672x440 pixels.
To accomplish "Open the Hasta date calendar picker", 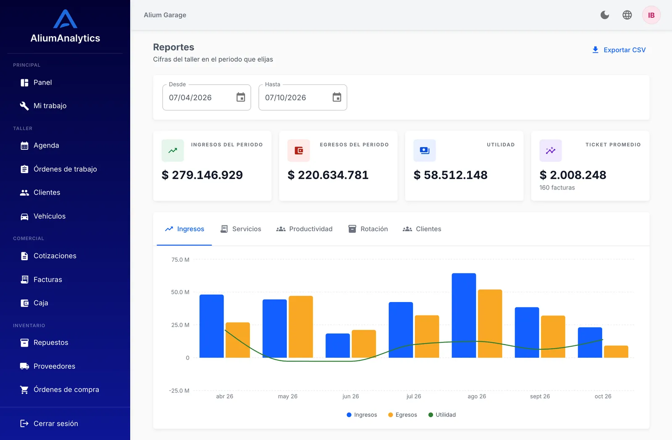I will point(337,97).
